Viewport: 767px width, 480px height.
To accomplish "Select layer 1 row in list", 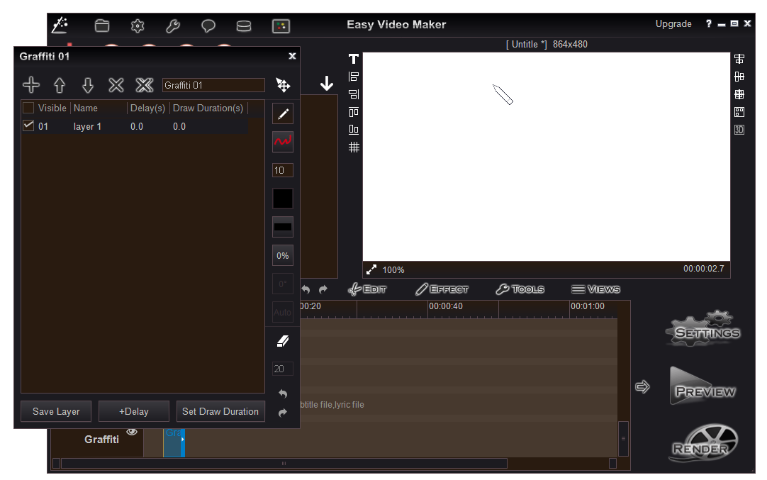I will (135, 126).
